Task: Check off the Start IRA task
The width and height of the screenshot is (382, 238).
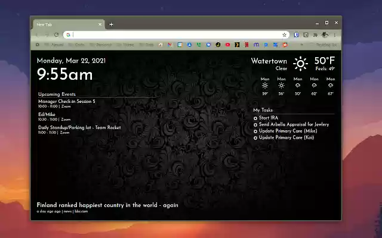Action: (255, 118)
